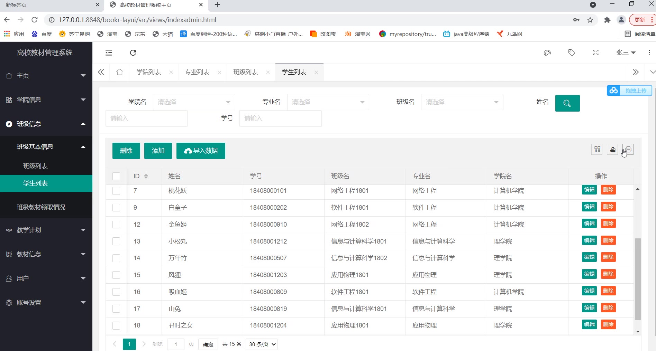Open the 30 条/页 page size dropdown
Screen dimensions: 656x351
pyautogui.click(x=262, y=344)
